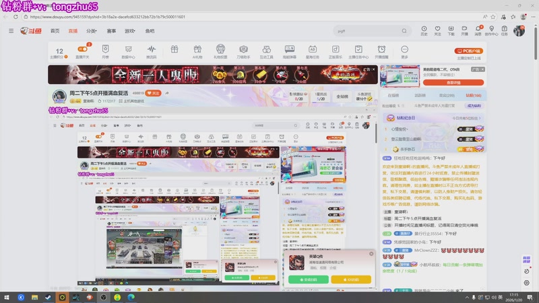Open the 下载 download icon

coord(451,30)
